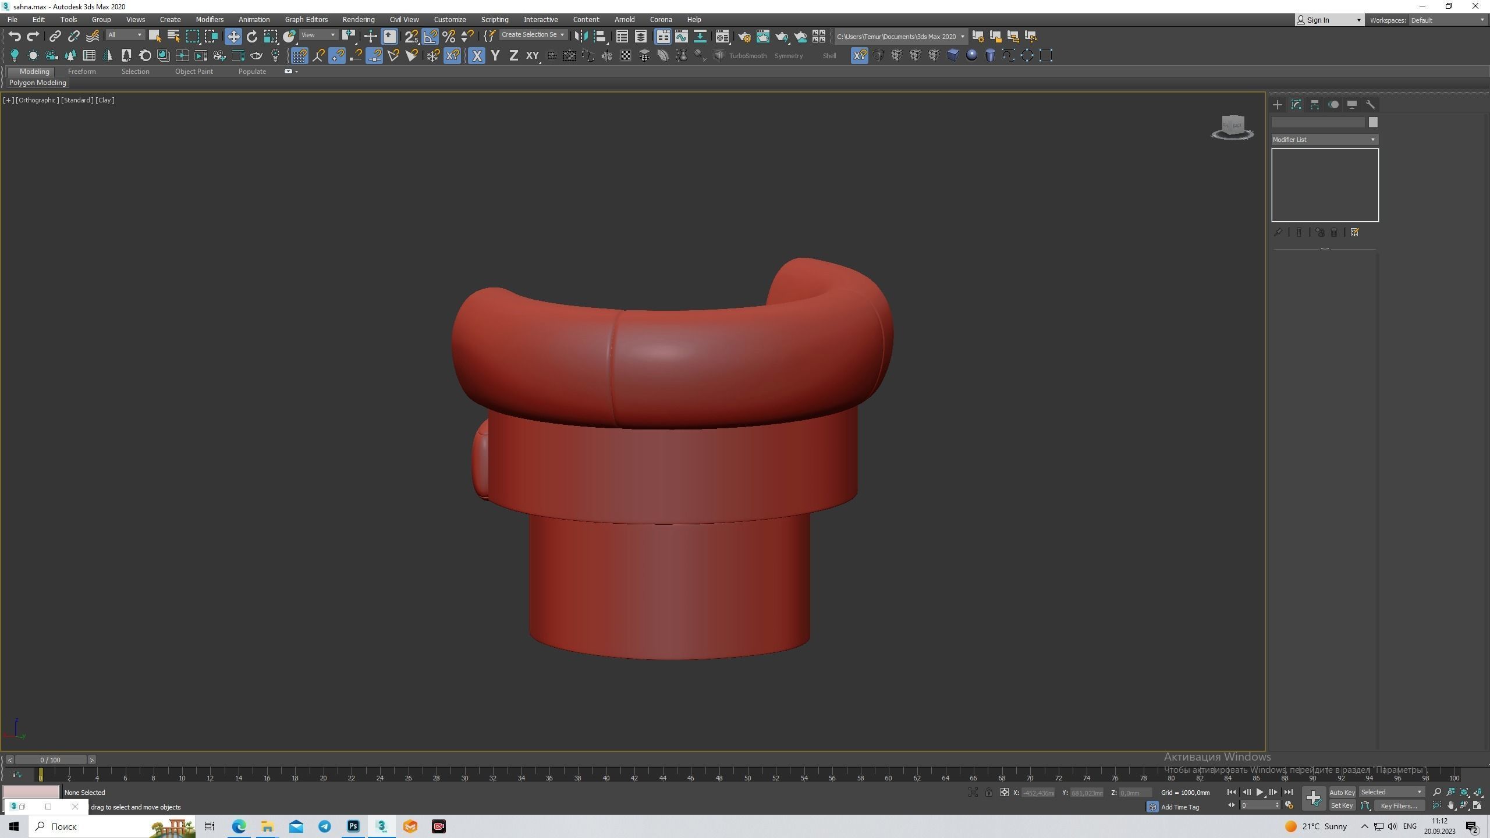Toggle the Z axis constraint

click(514, 56)
